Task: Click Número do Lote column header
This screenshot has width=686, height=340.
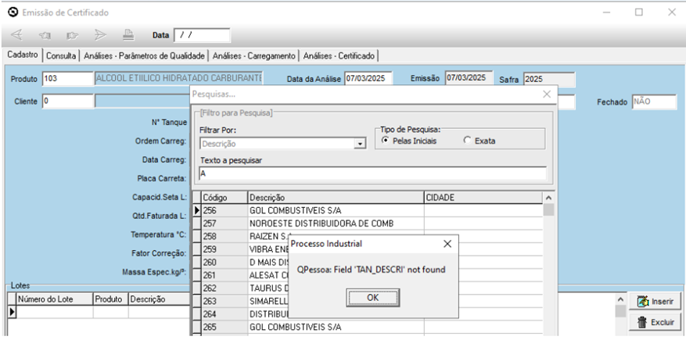Action: 55,299
